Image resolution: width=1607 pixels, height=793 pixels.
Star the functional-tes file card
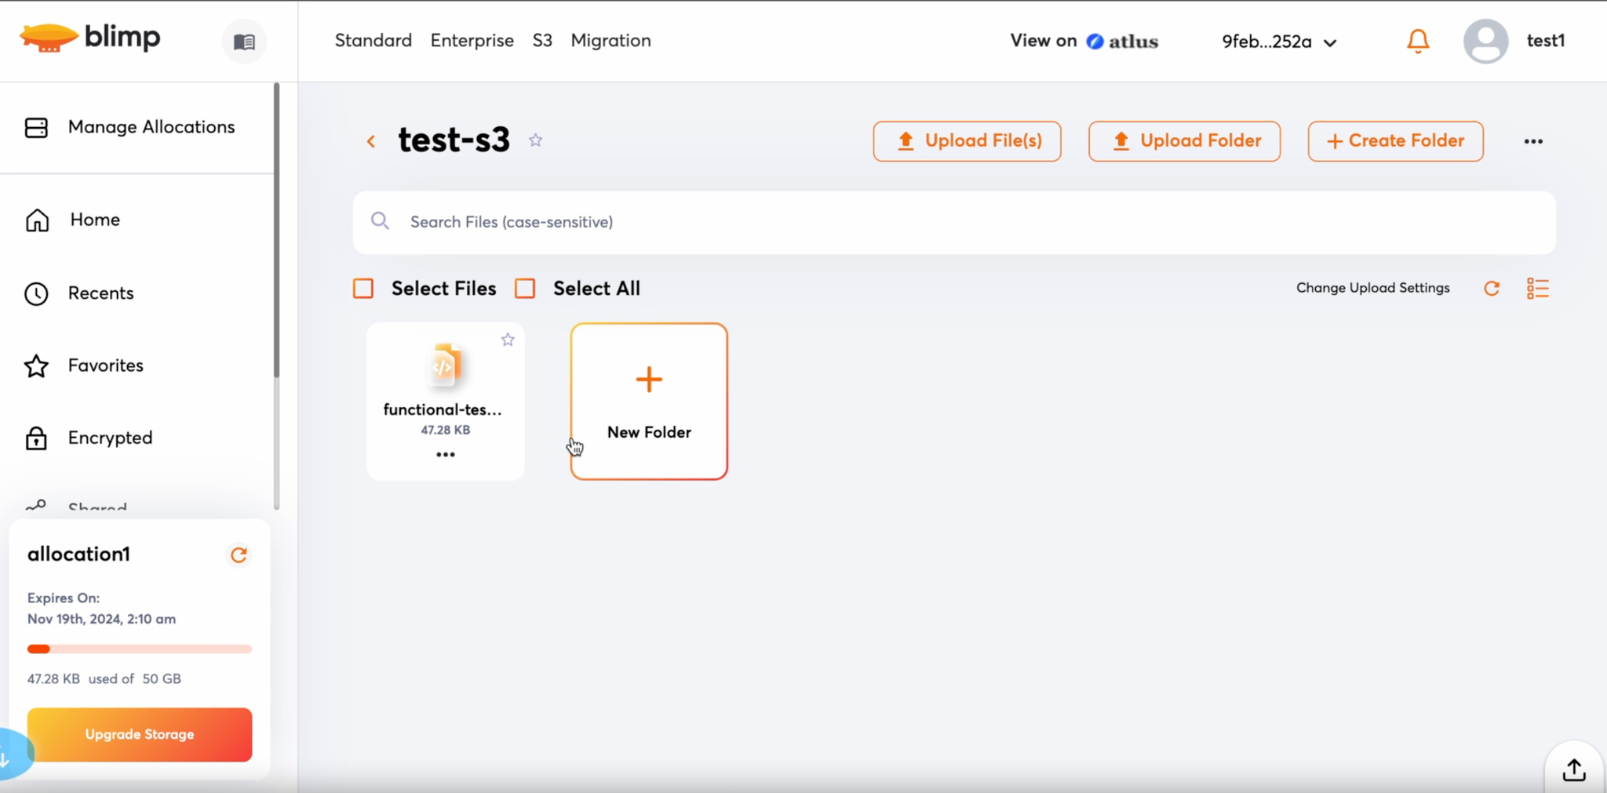508,340
